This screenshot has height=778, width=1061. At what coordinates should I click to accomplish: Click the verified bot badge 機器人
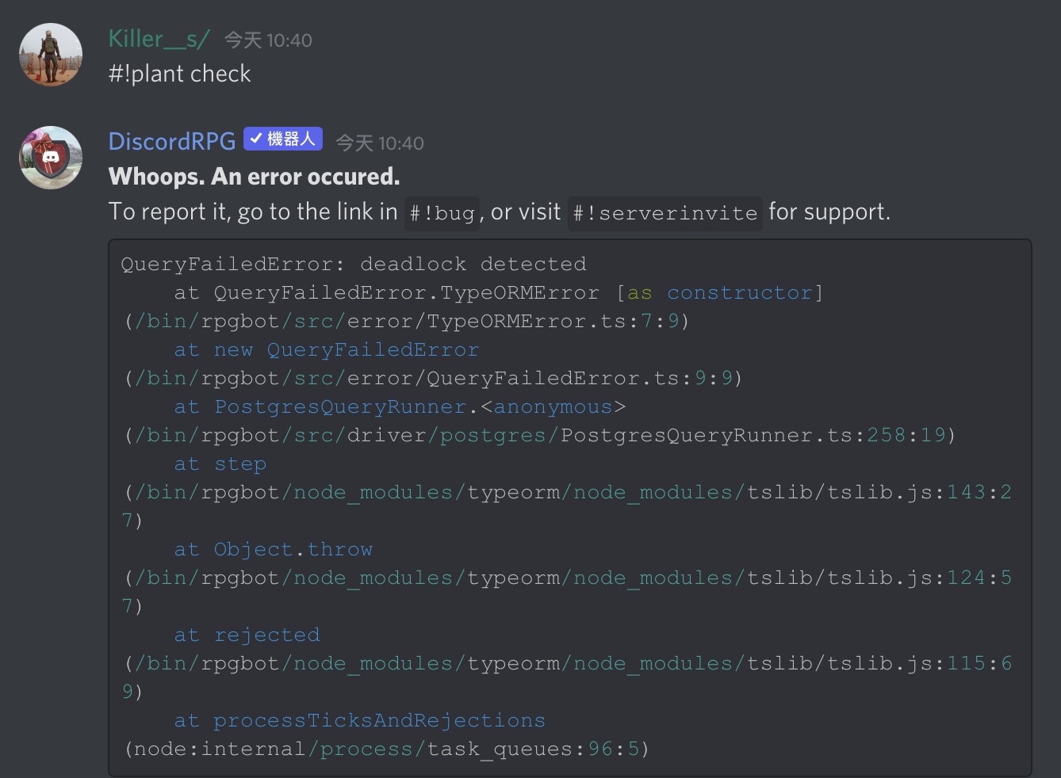[283, 139]
